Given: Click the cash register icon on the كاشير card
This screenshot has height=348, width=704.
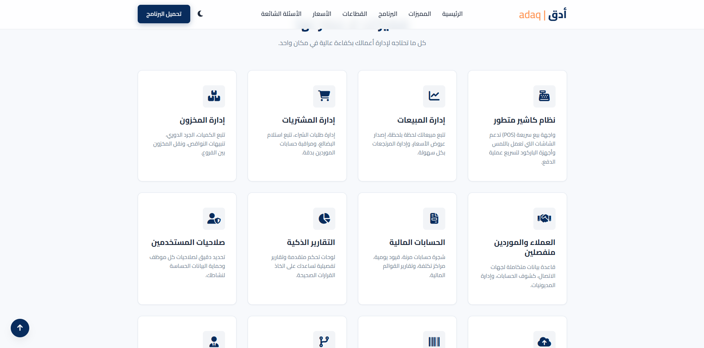Looking at the screenshot, I should click(544, 96).
